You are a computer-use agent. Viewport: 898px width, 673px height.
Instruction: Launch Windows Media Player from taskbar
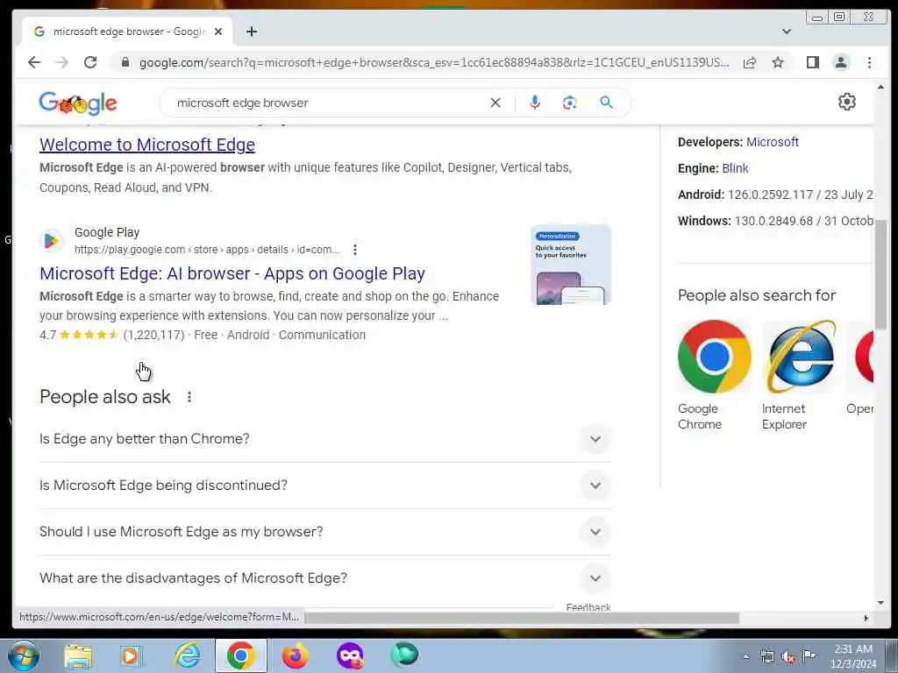131,655
